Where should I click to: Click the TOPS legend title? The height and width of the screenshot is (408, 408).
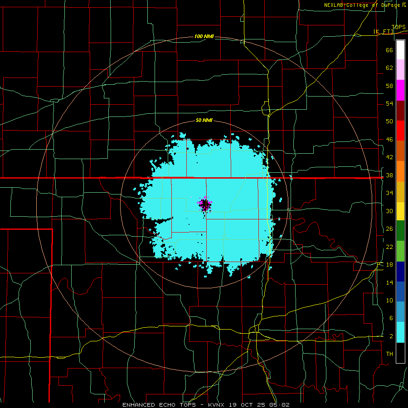398,27
